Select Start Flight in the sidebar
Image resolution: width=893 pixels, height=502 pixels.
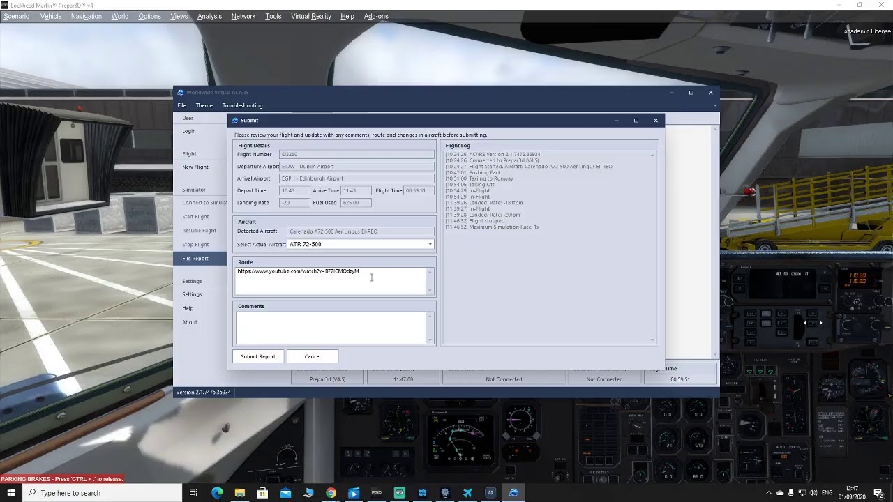195,217
